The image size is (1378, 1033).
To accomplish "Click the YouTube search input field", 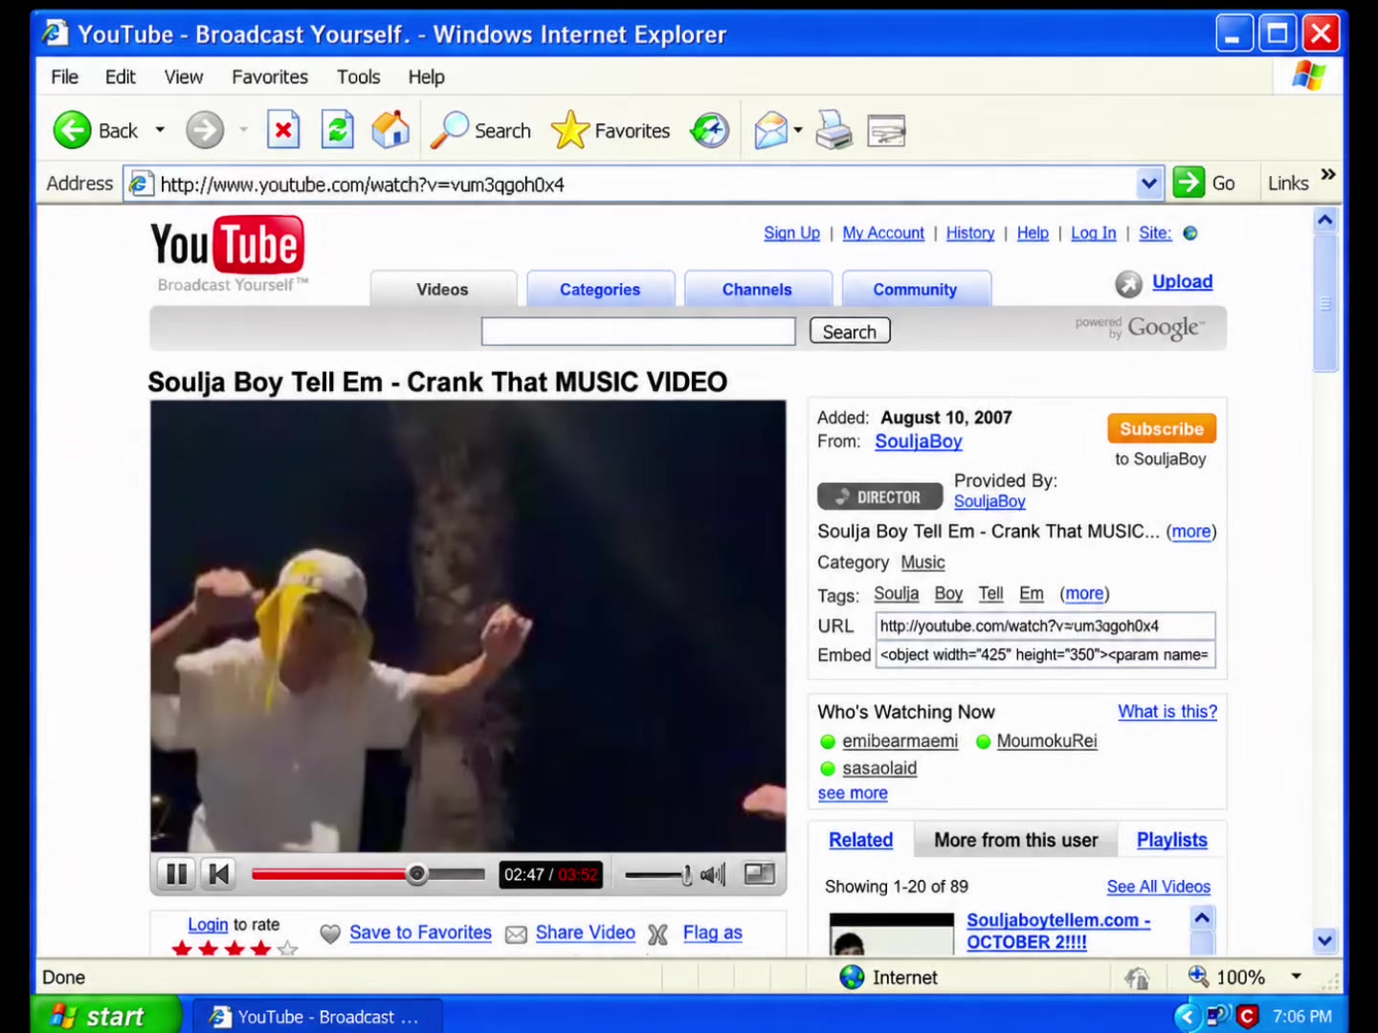I will coord(638,331).
